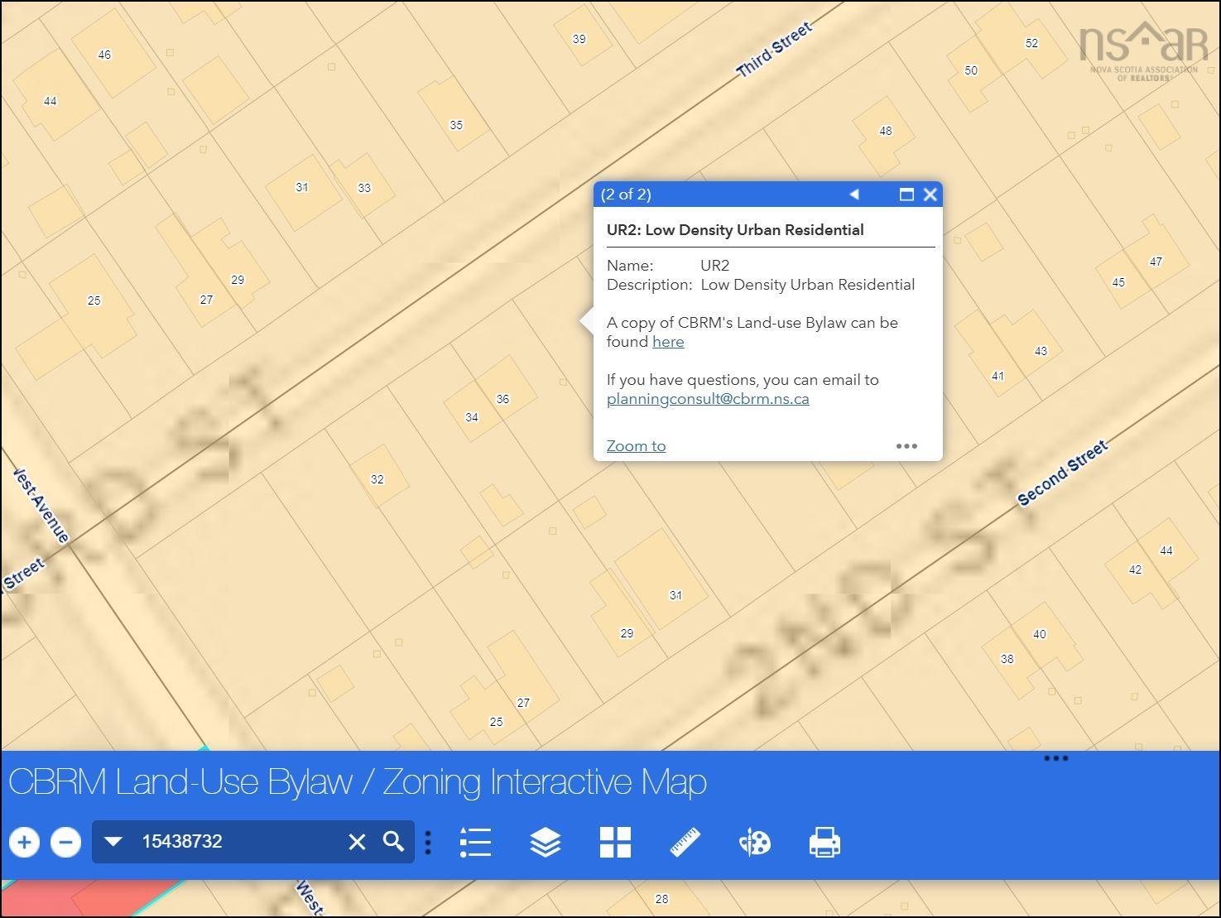Click the search field containing 15438732
The height and width of the screenshot is (918, 1221).
pos(236,842)
